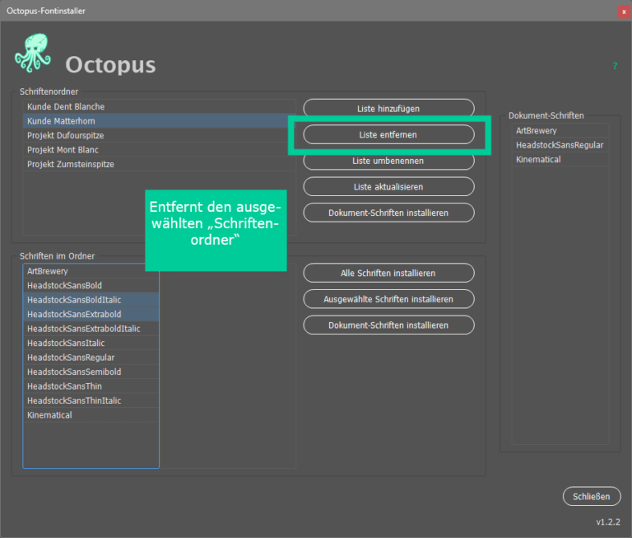
Task: Click lower Dokument-Schriften installieren button
Action: tap(388, 325)
